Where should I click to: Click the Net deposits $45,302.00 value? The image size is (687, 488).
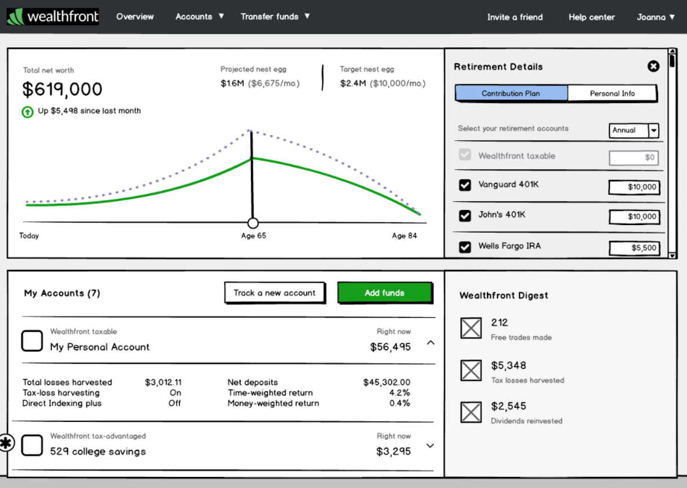coord(387,382)
